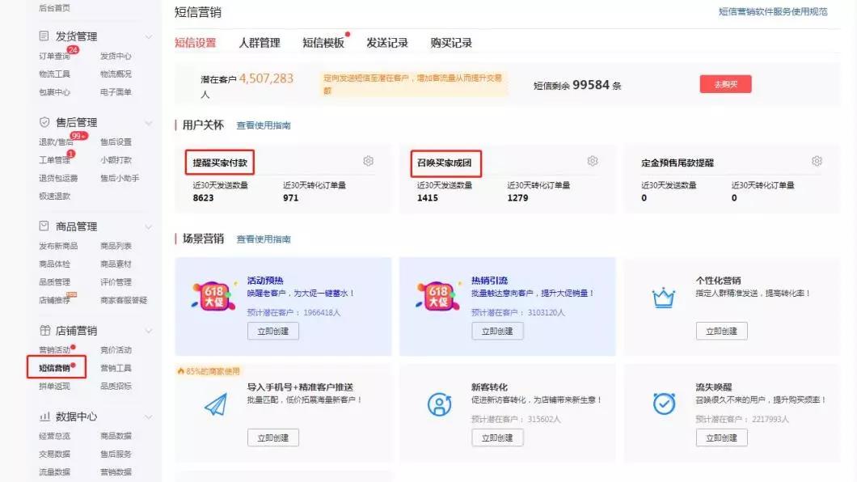Screen dimensions: 857x482
Task: Open 营销活动 in the sidebar
Action: tap(54, 349)
